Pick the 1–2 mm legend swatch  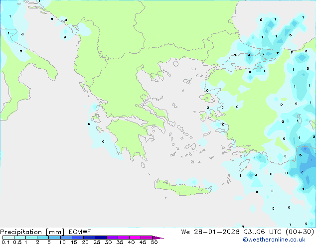coord(31,238)
